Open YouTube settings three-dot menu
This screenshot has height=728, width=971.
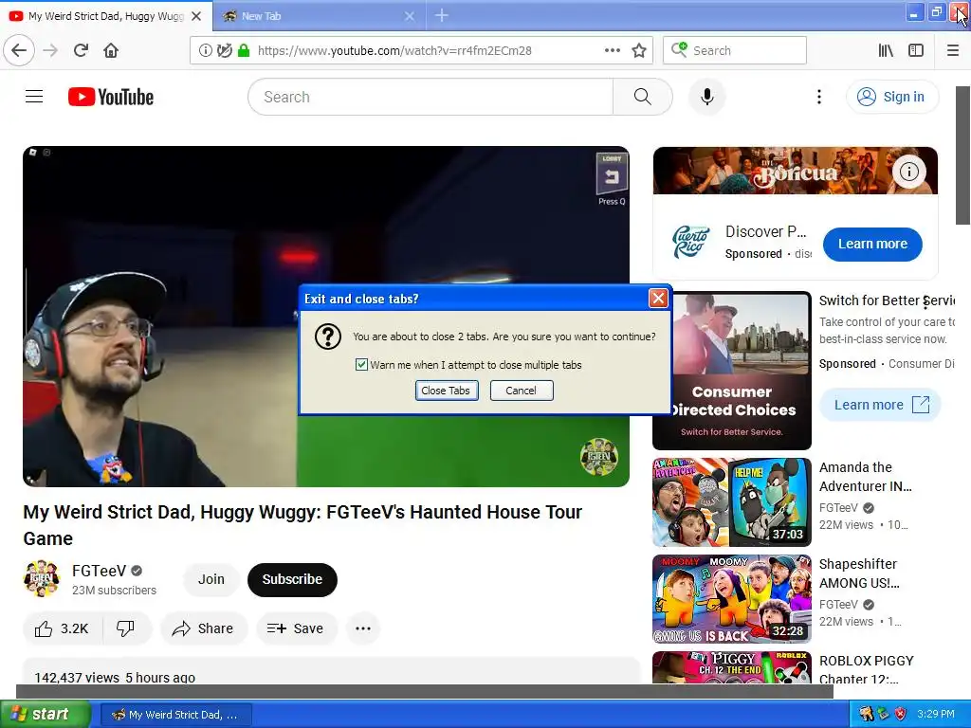point(818,97)
